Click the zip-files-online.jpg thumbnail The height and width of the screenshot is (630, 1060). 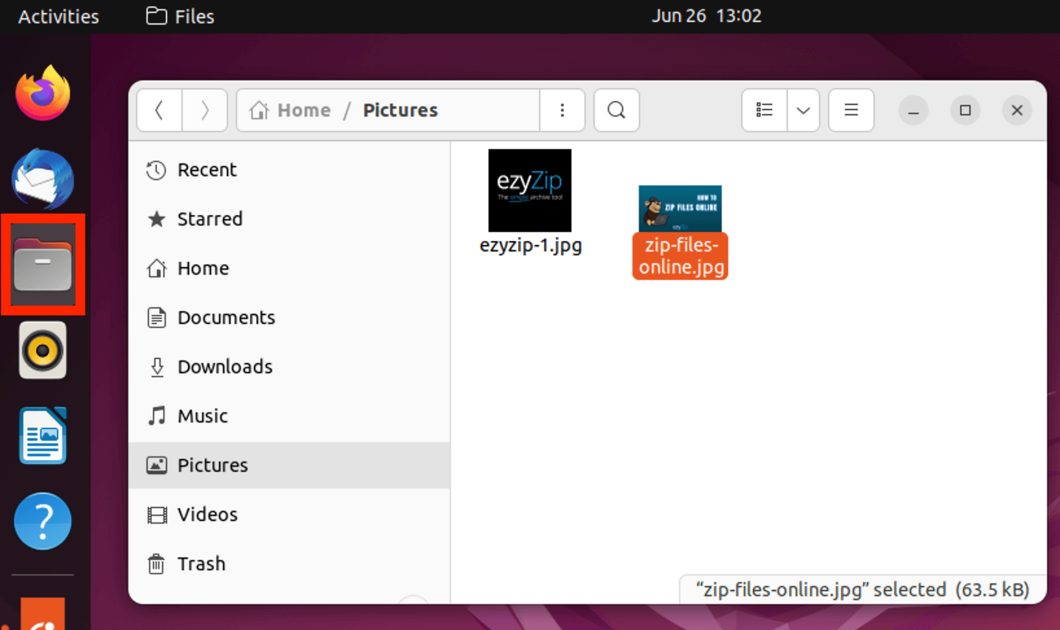(x=680, y=209)
